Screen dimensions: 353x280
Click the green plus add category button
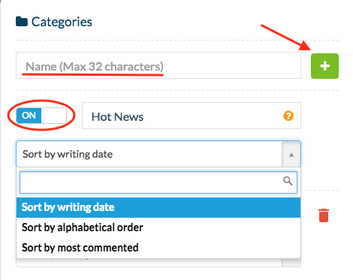[324, 66]
